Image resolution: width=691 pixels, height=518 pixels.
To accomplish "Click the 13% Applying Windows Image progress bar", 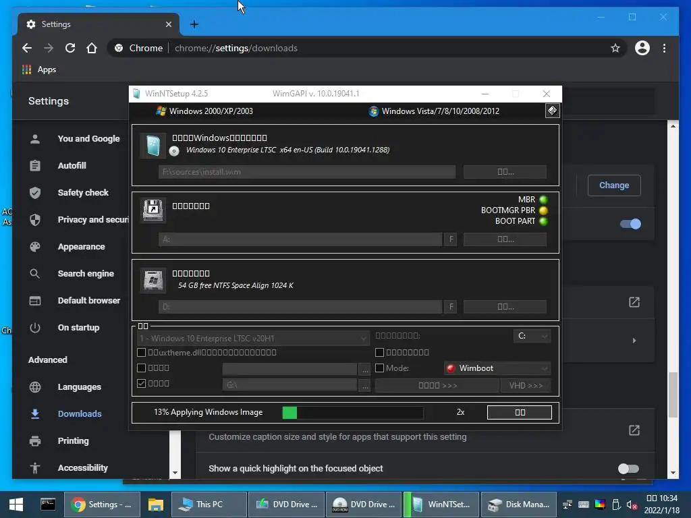I will 352,412.
